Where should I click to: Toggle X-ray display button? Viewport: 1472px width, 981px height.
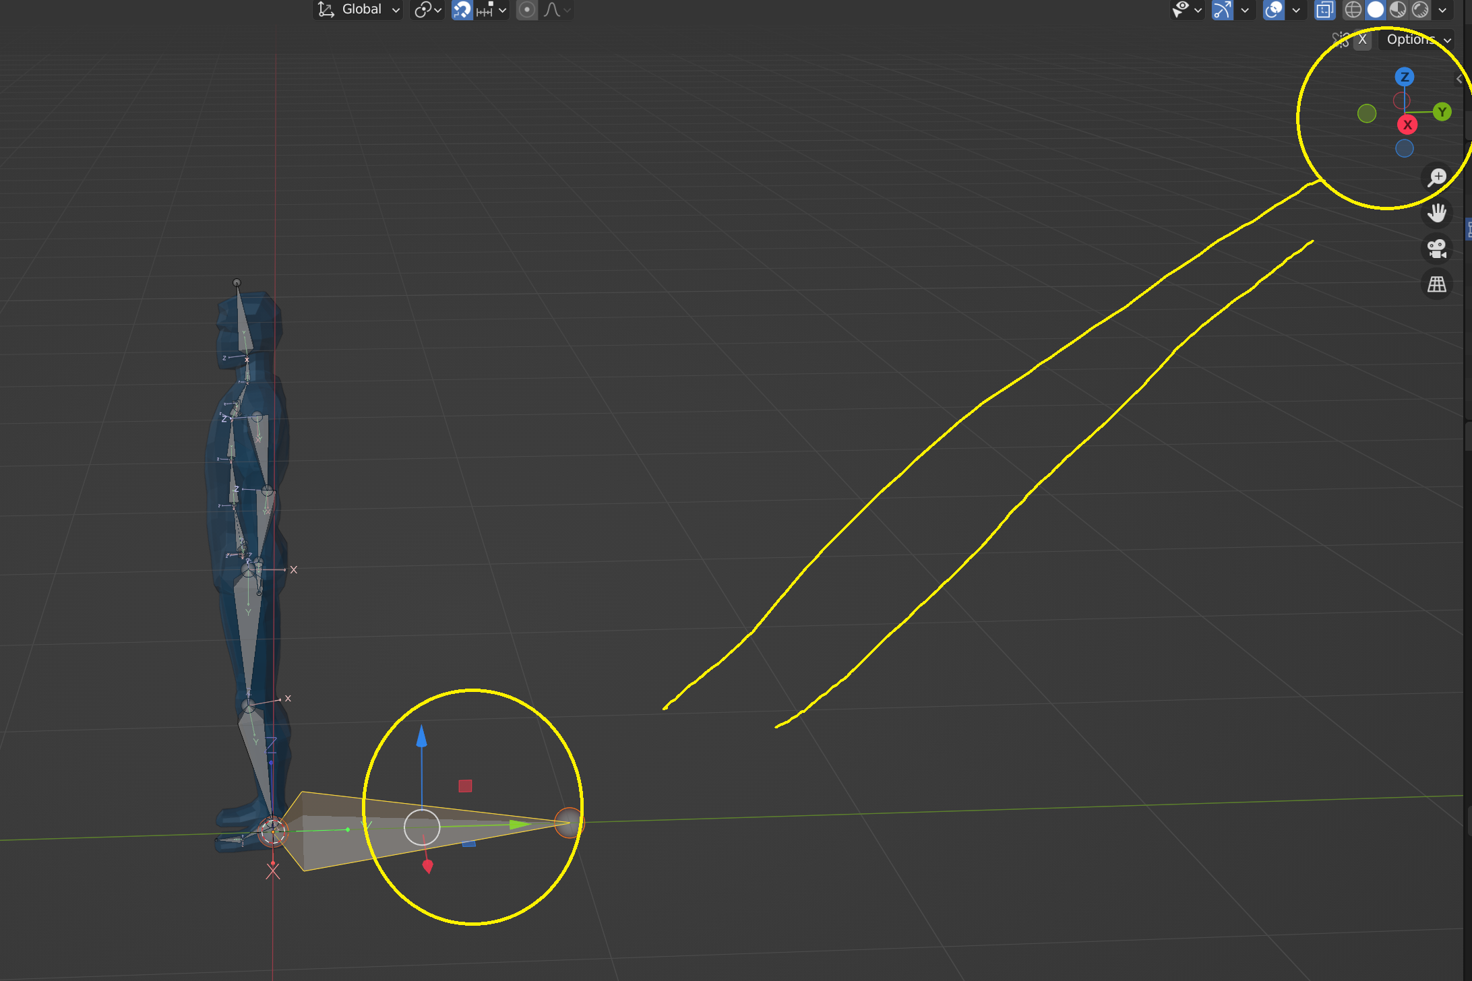[1324, 9]
